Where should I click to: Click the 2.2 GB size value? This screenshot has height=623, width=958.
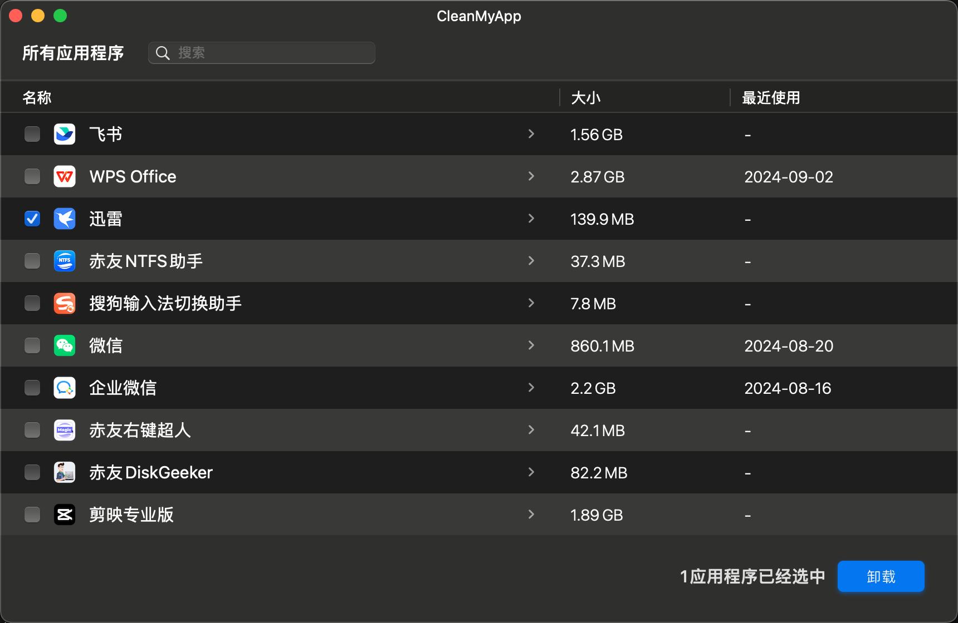click(593, 388)
